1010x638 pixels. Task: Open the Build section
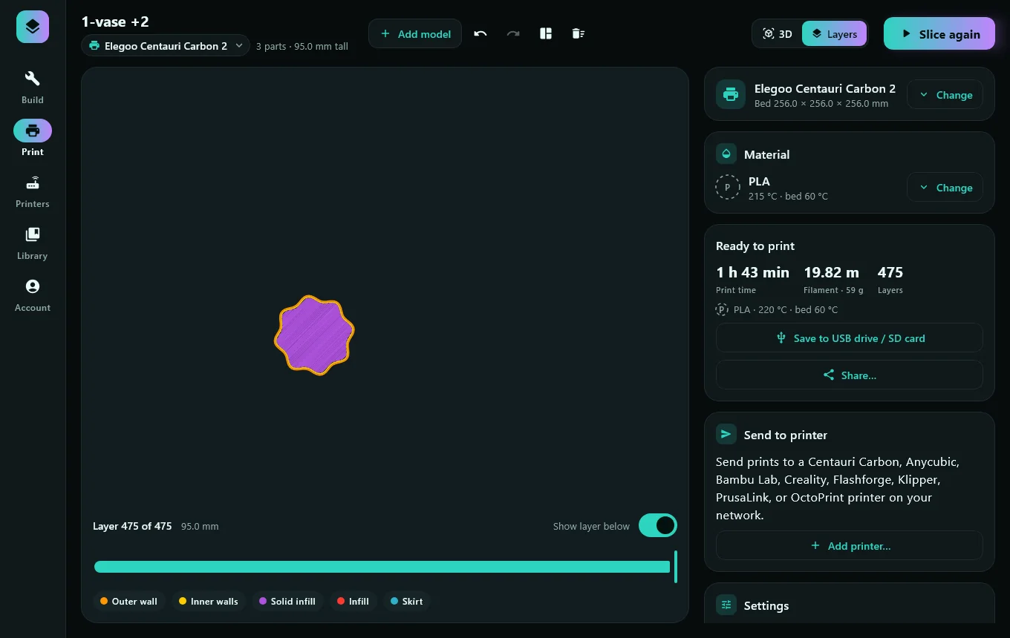[x=33, y=87]
